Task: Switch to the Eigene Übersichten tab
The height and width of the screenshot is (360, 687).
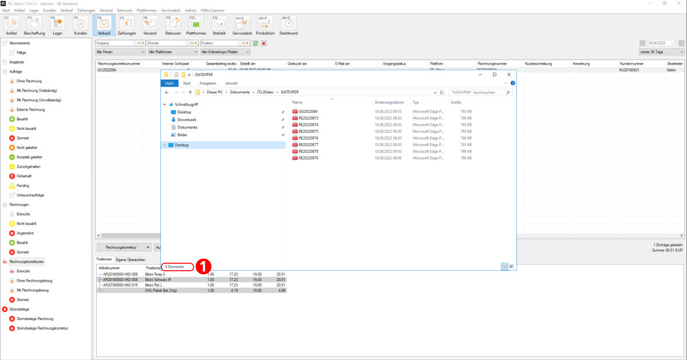Action: [x=131, y=259]
